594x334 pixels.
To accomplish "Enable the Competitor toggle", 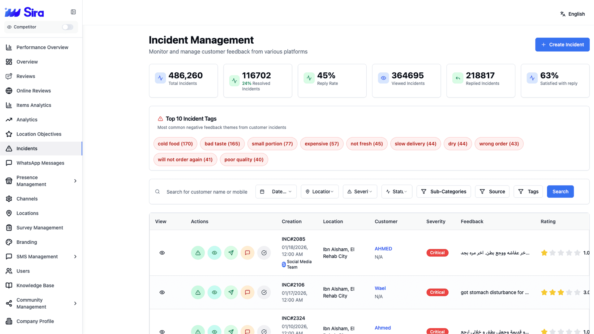I will point(67,27).
